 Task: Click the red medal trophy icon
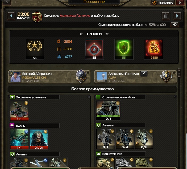click(94, 49)
